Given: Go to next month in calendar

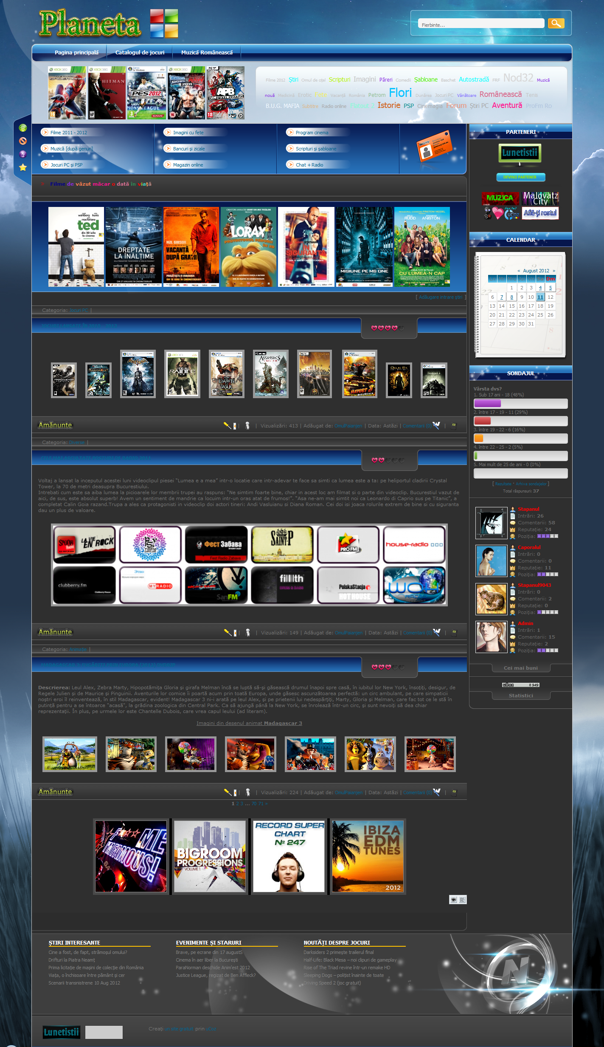Looking at the screenshot, I should (x=553, y=271).
